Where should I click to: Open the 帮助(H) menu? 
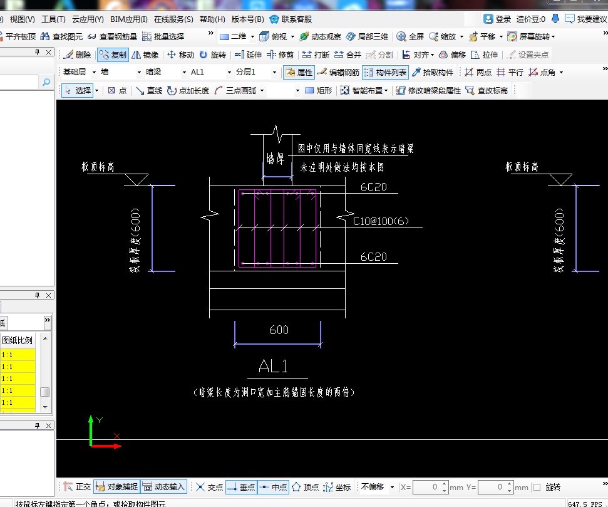point(212,19)
